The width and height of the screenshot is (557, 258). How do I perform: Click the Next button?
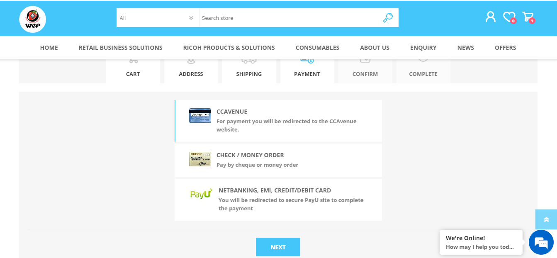click(278, 247)
